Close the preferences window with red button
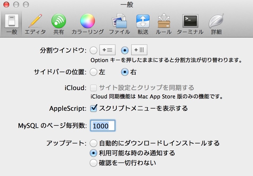 pyautogui.click(x=6, y=5)
